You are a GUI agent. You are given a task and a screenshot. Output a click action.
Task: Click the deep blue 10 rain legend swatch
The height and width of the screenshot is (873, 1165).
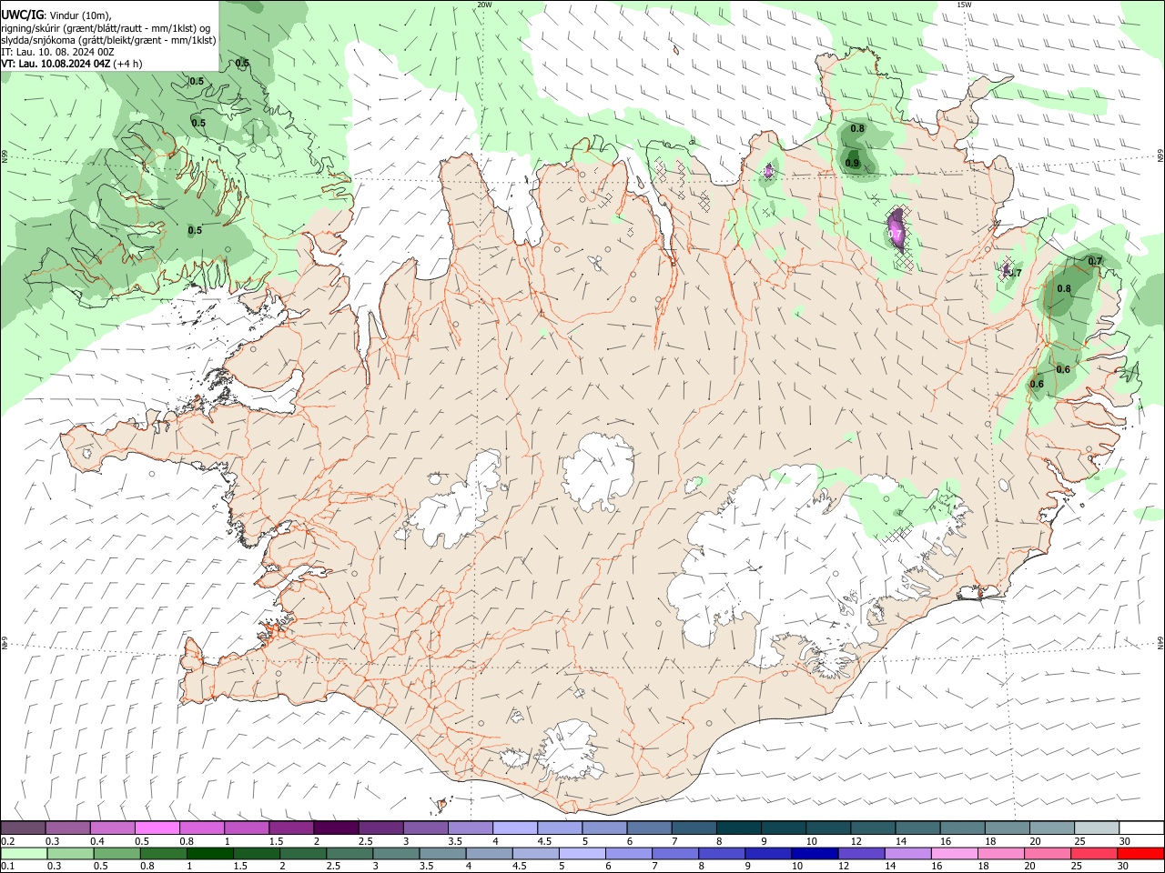tap(814, 853)
